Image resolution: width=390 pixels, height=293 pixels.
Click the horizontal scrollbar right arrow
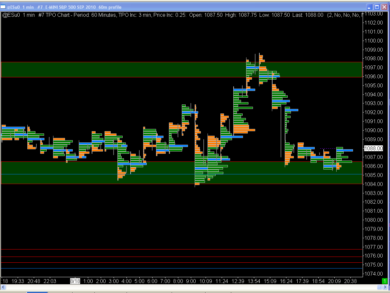[385, 287]
